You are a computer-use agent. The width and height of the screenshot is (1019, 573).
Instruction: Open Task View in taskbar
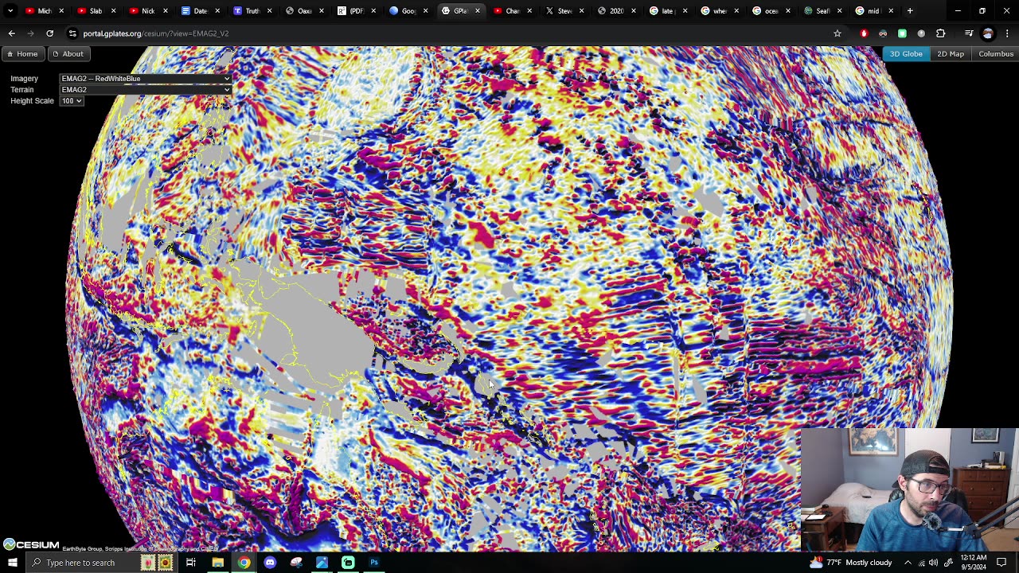click(191, 563)
